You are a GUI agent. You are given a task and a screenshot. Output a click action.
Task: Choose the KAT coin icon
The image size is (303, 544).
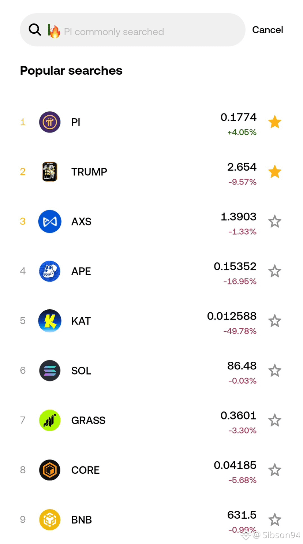point(50,321)
